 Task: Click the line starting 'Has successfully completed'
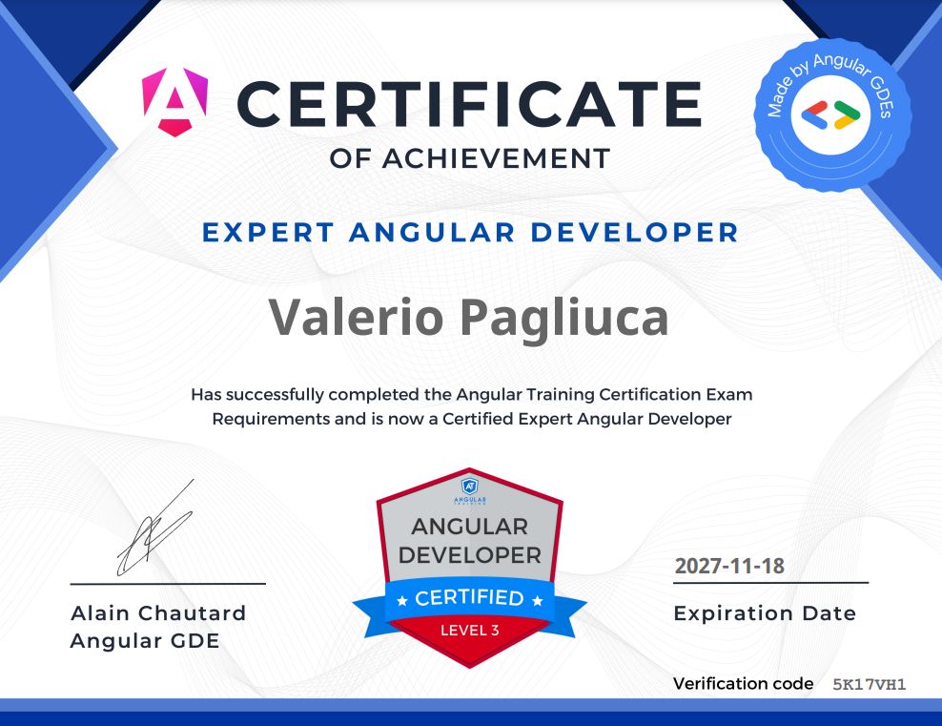tap(472, 395)
